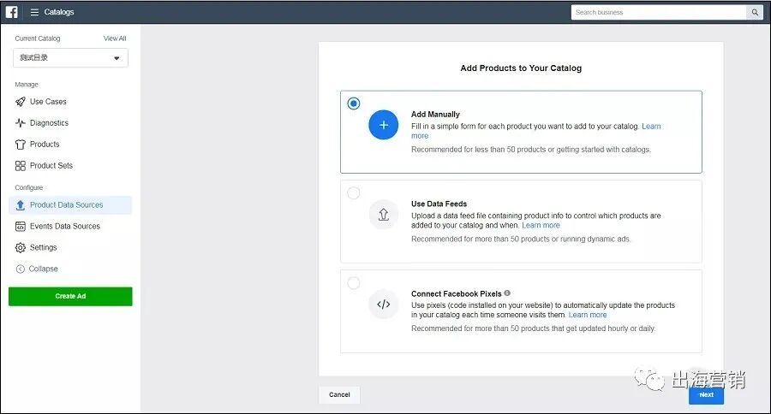Click the blue plus Add Manually icon
The width and height of the screenshot is (771, 414).
(384, 125)
